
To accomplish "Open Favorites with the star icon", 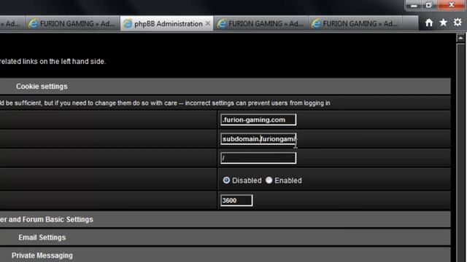I will pyautogui.click(x=443, y=23).
